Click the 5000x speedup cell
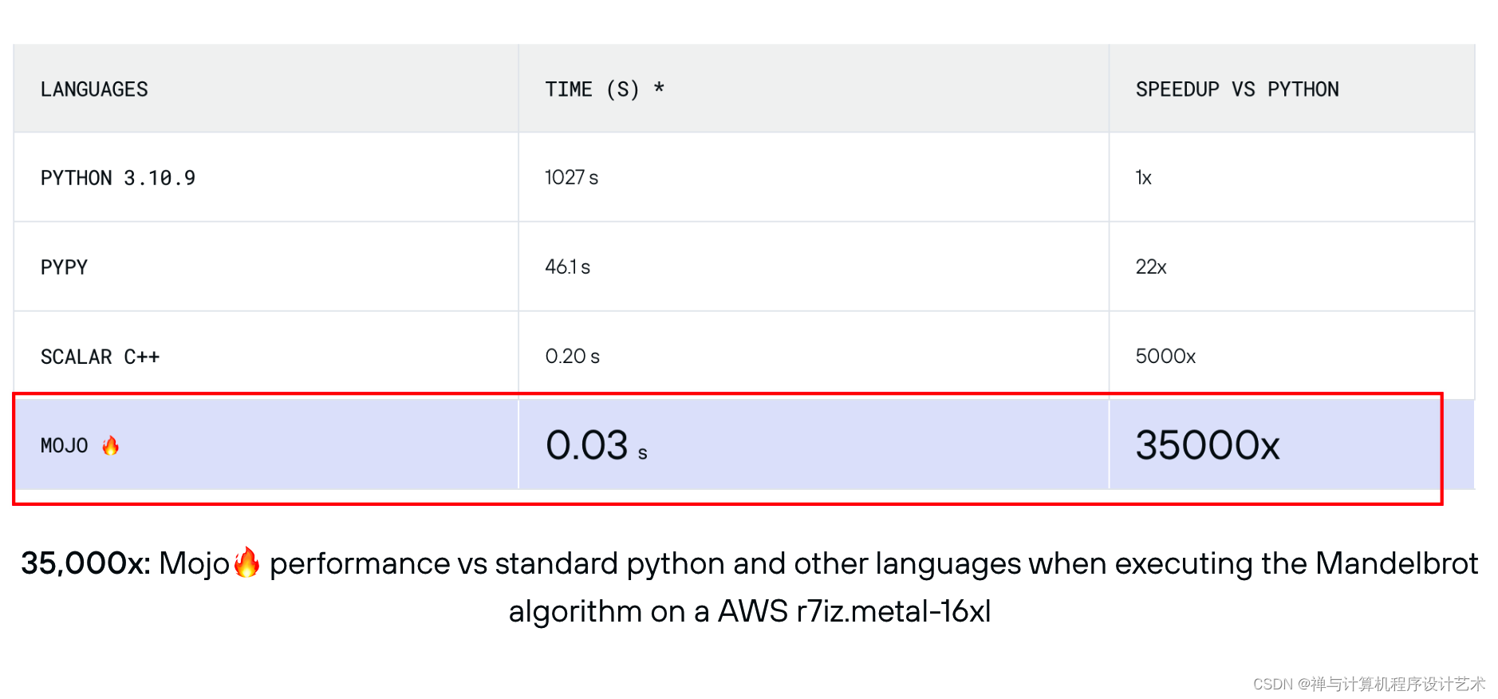Viewport: 1498px width, 699px height. tap(1165, 357)
